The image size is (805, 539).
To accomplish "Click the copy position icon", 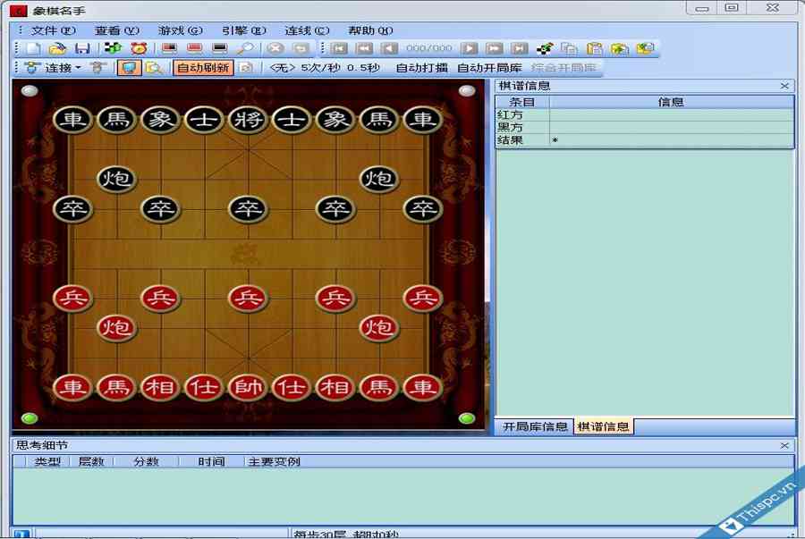I will click(x=569, y=49).
